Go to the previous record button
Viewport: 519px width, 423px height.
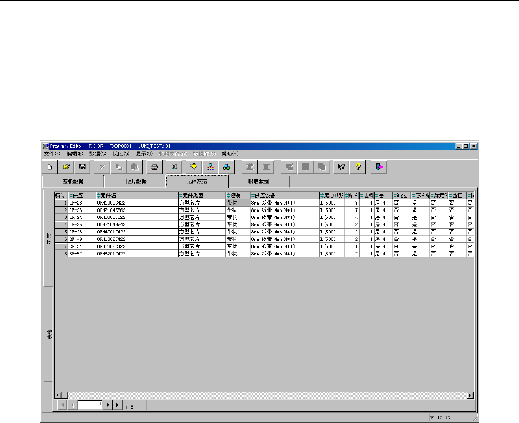click(72, 405)
